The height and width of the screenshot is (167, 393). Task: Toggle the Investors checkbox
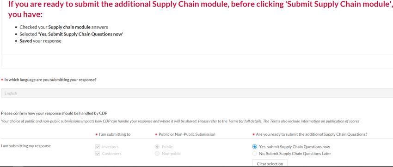98,147
